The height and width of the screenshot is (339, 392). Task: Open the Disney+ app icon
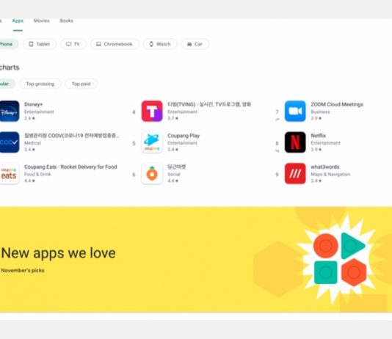click(x=10, y=112)
